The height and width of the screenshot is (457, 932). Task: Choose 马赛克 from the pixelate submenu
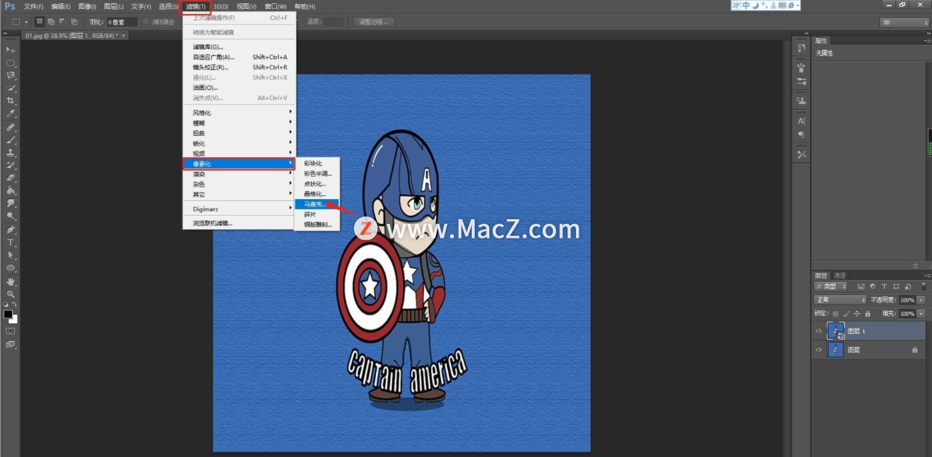[x=317, y=204]
